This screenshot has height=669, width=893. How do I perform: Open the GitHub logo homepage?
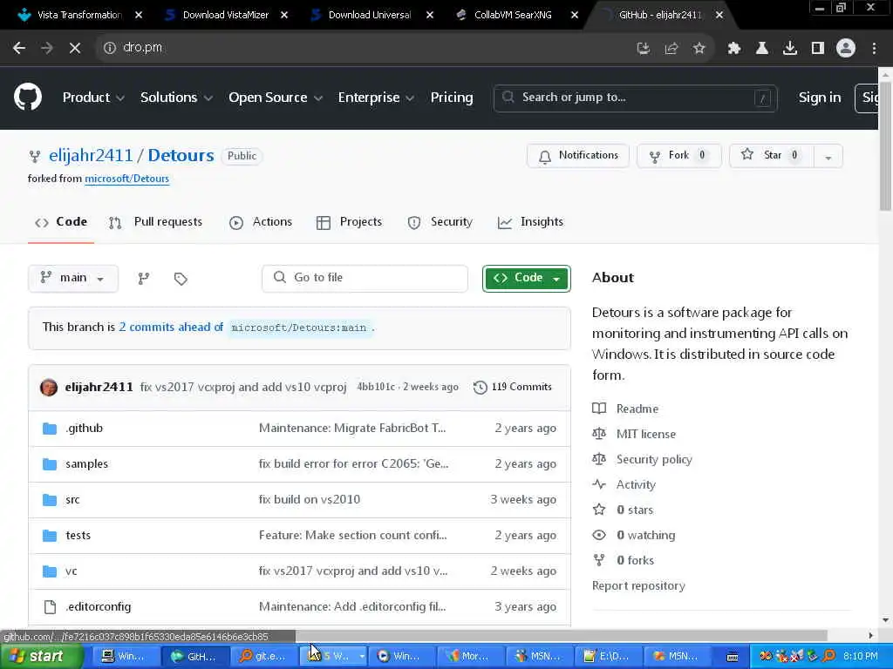[28, 98]
